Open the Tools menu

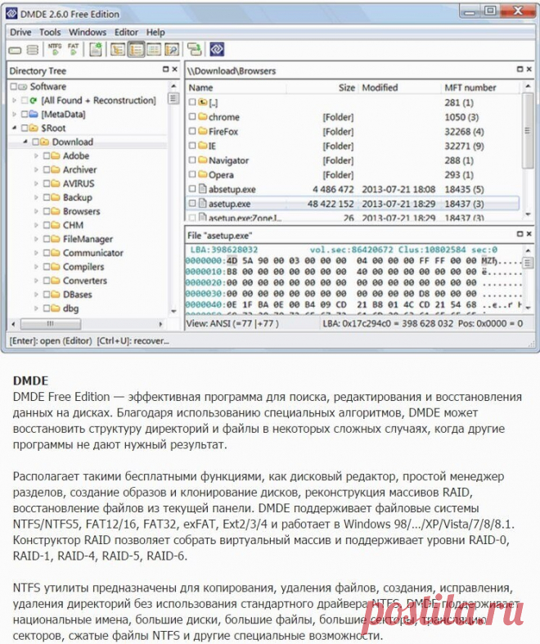pos(50,32)
